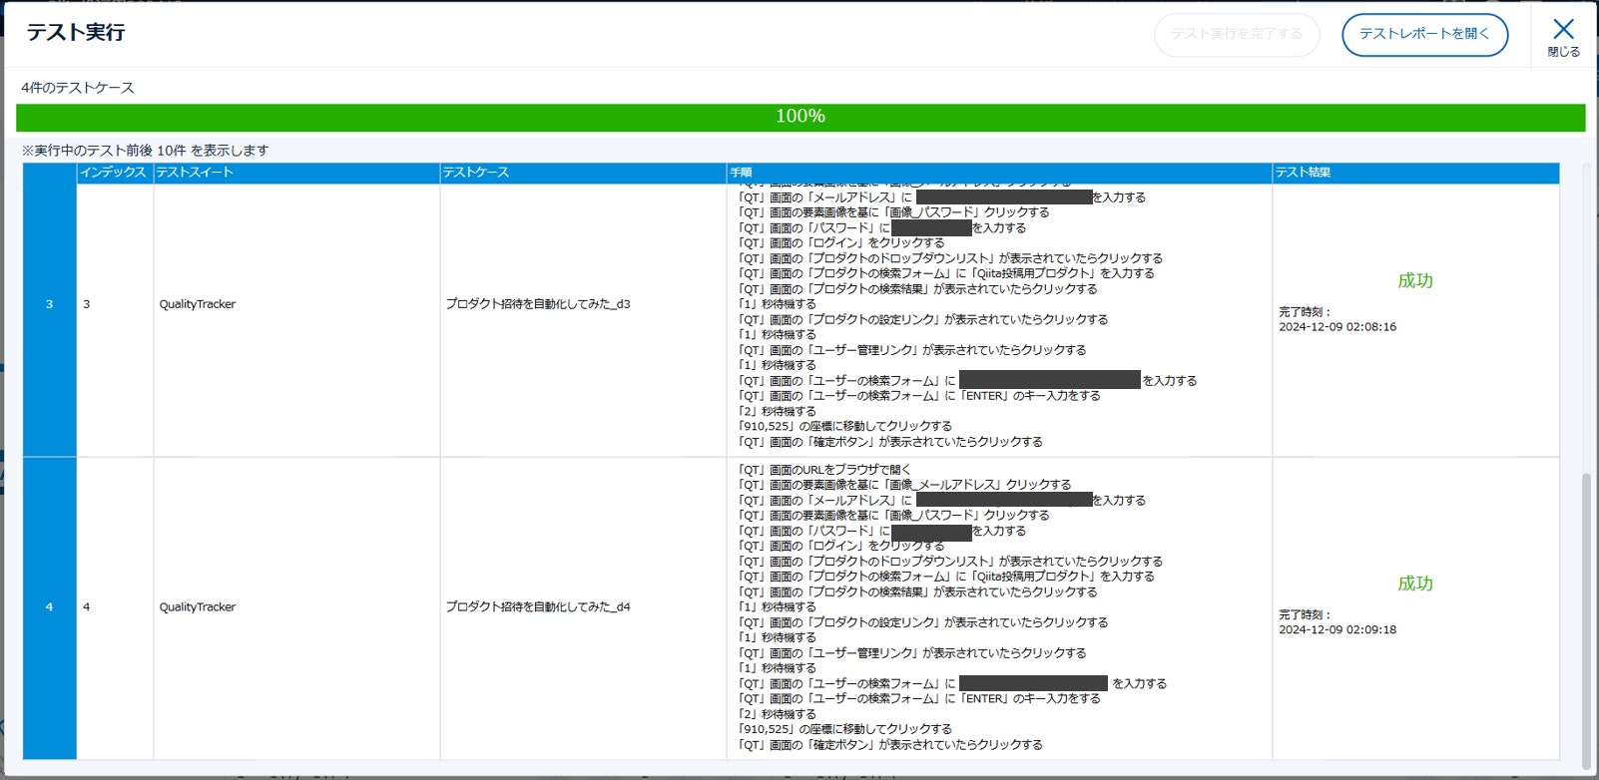Click the 100% green progress bar
This screenshot has width=1599, height=780.
tap(800, 117)
